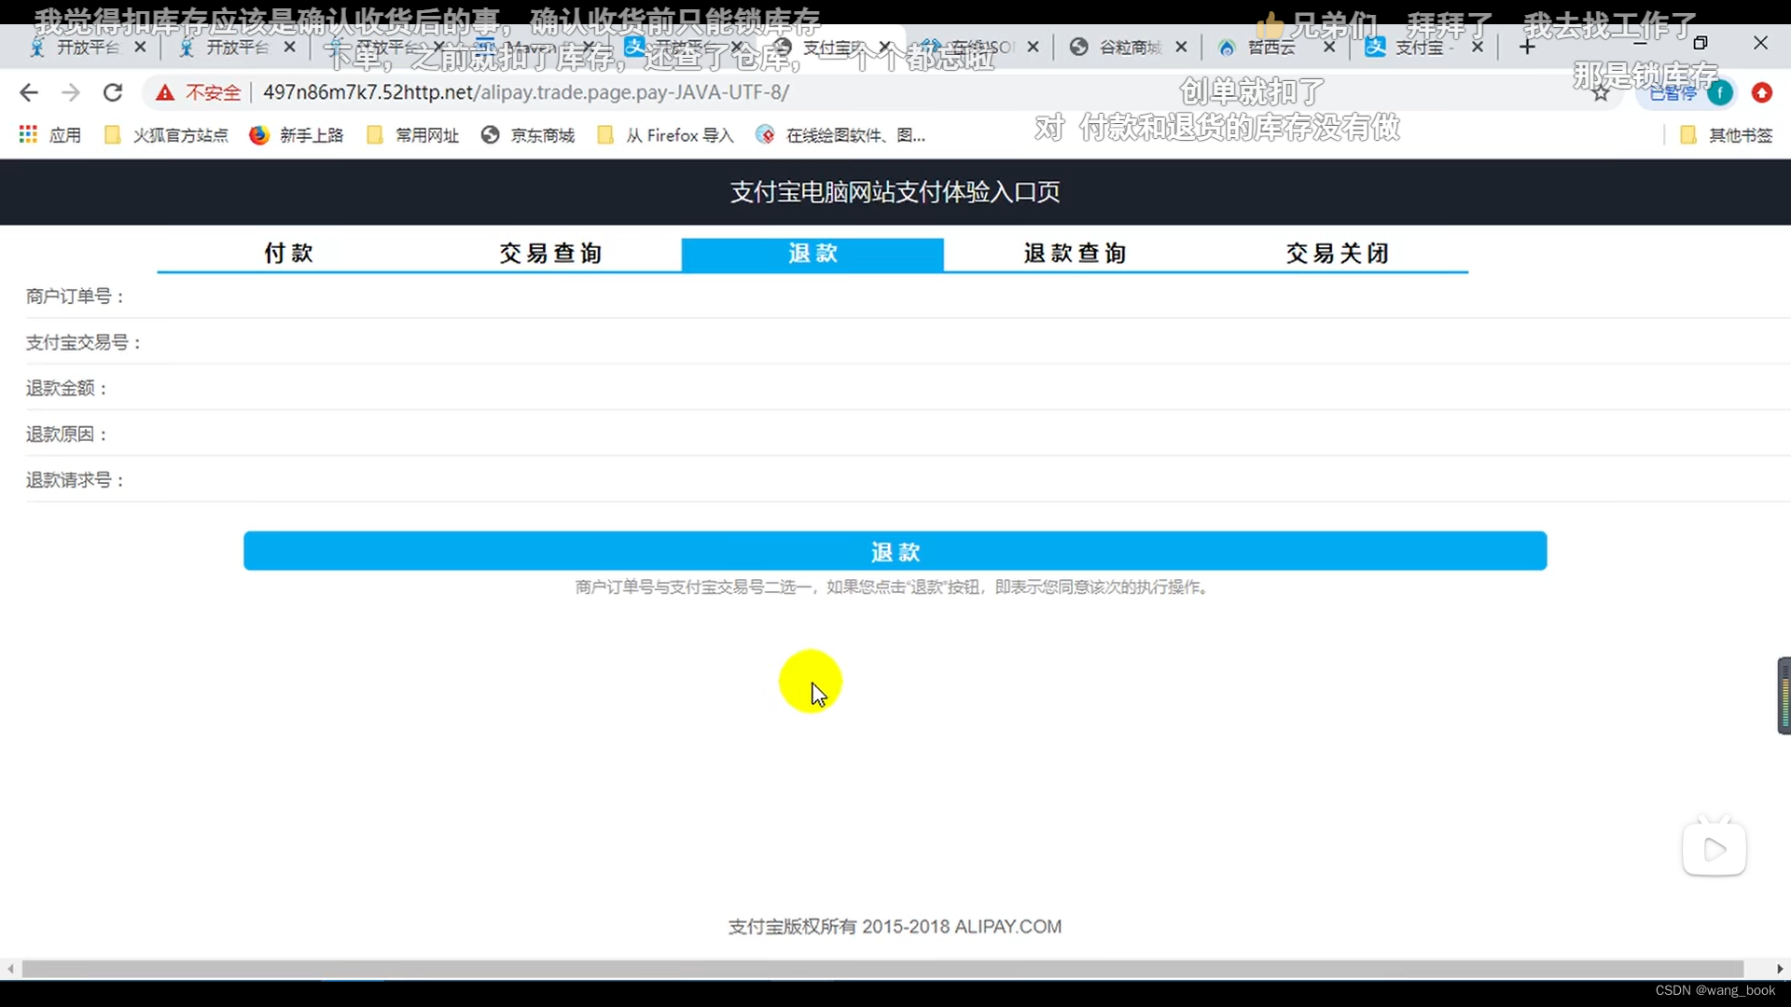This screenshot has height=1007, width=1791.
Task: Click the browser forward arrow
Action: [x=71, y=92]
